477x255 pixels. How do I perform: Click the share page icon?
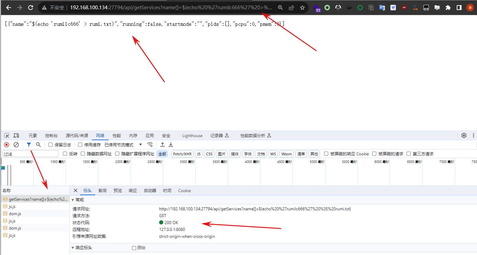click(x=291, y=7)
